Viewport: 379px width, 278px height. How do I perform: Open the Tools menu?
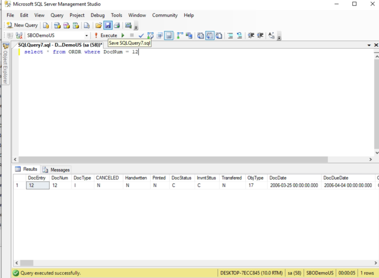[x=117, y=15]
